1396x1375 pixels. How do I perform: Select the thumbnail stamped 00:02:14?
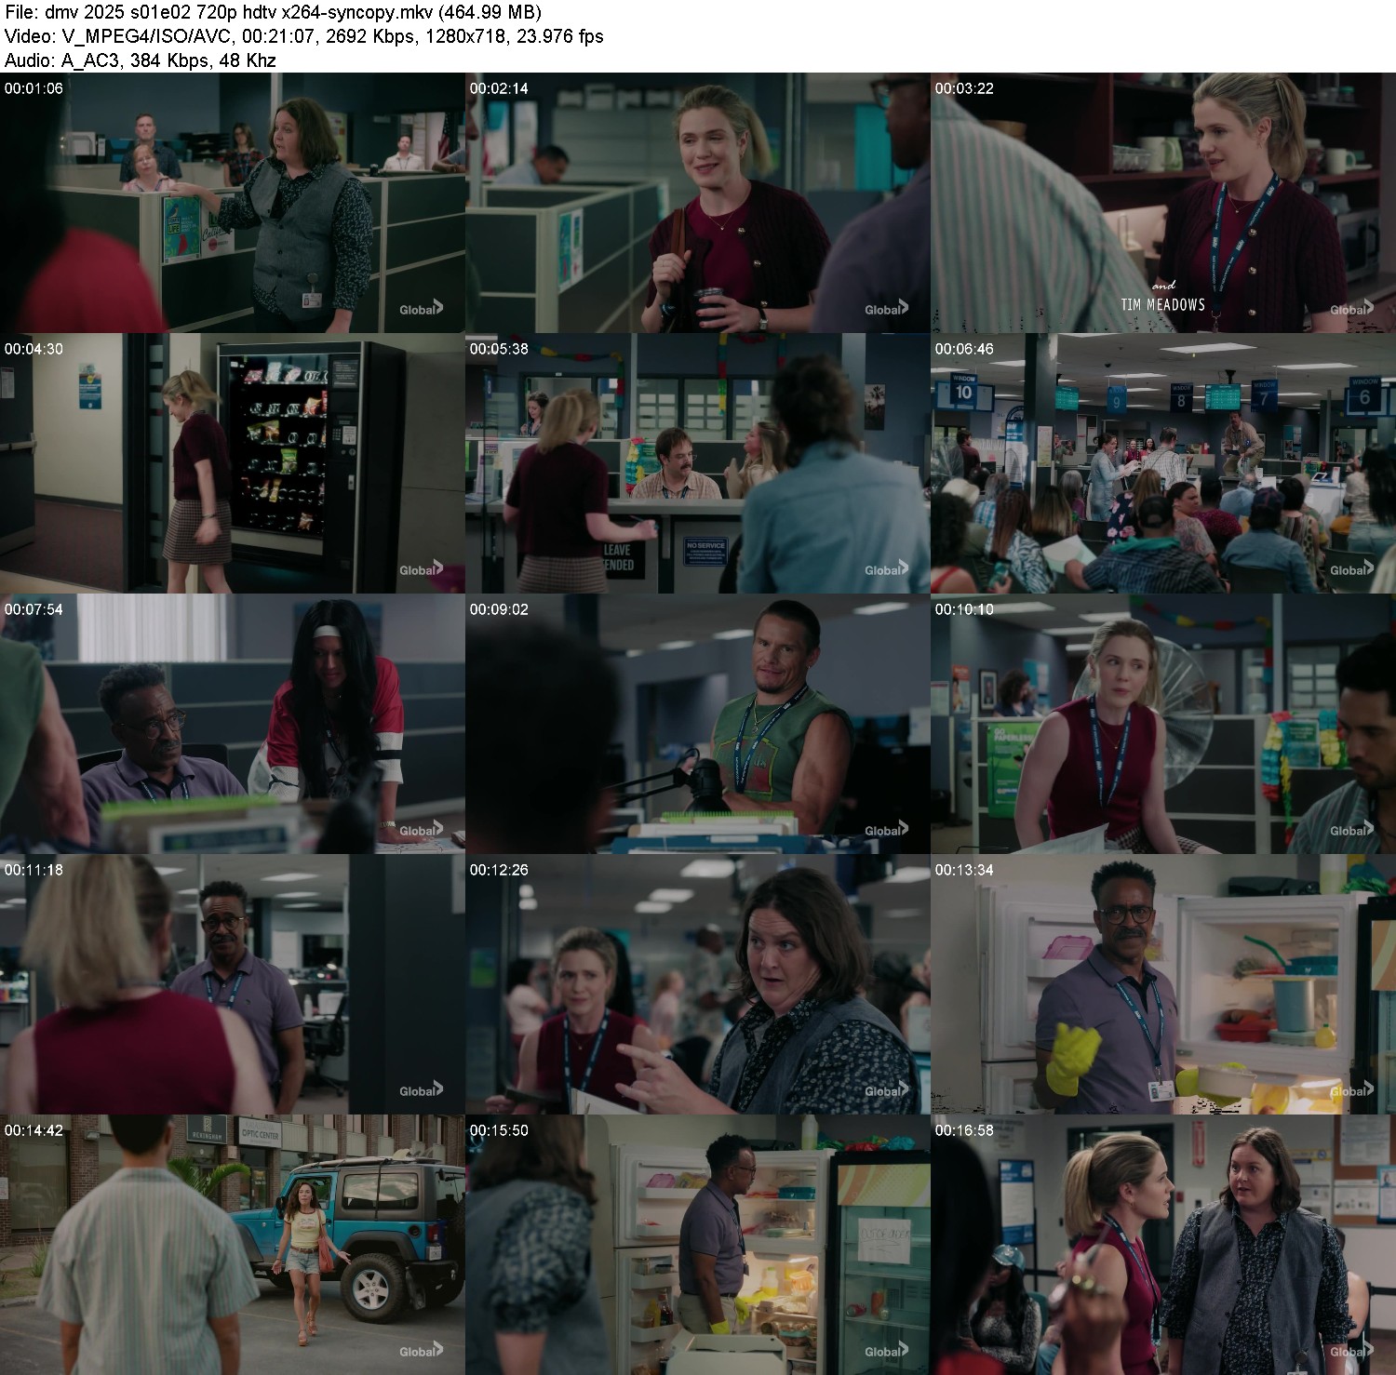(x=698, y=203)
